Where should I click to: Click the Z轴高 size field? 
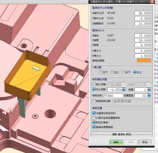point(143,45)
